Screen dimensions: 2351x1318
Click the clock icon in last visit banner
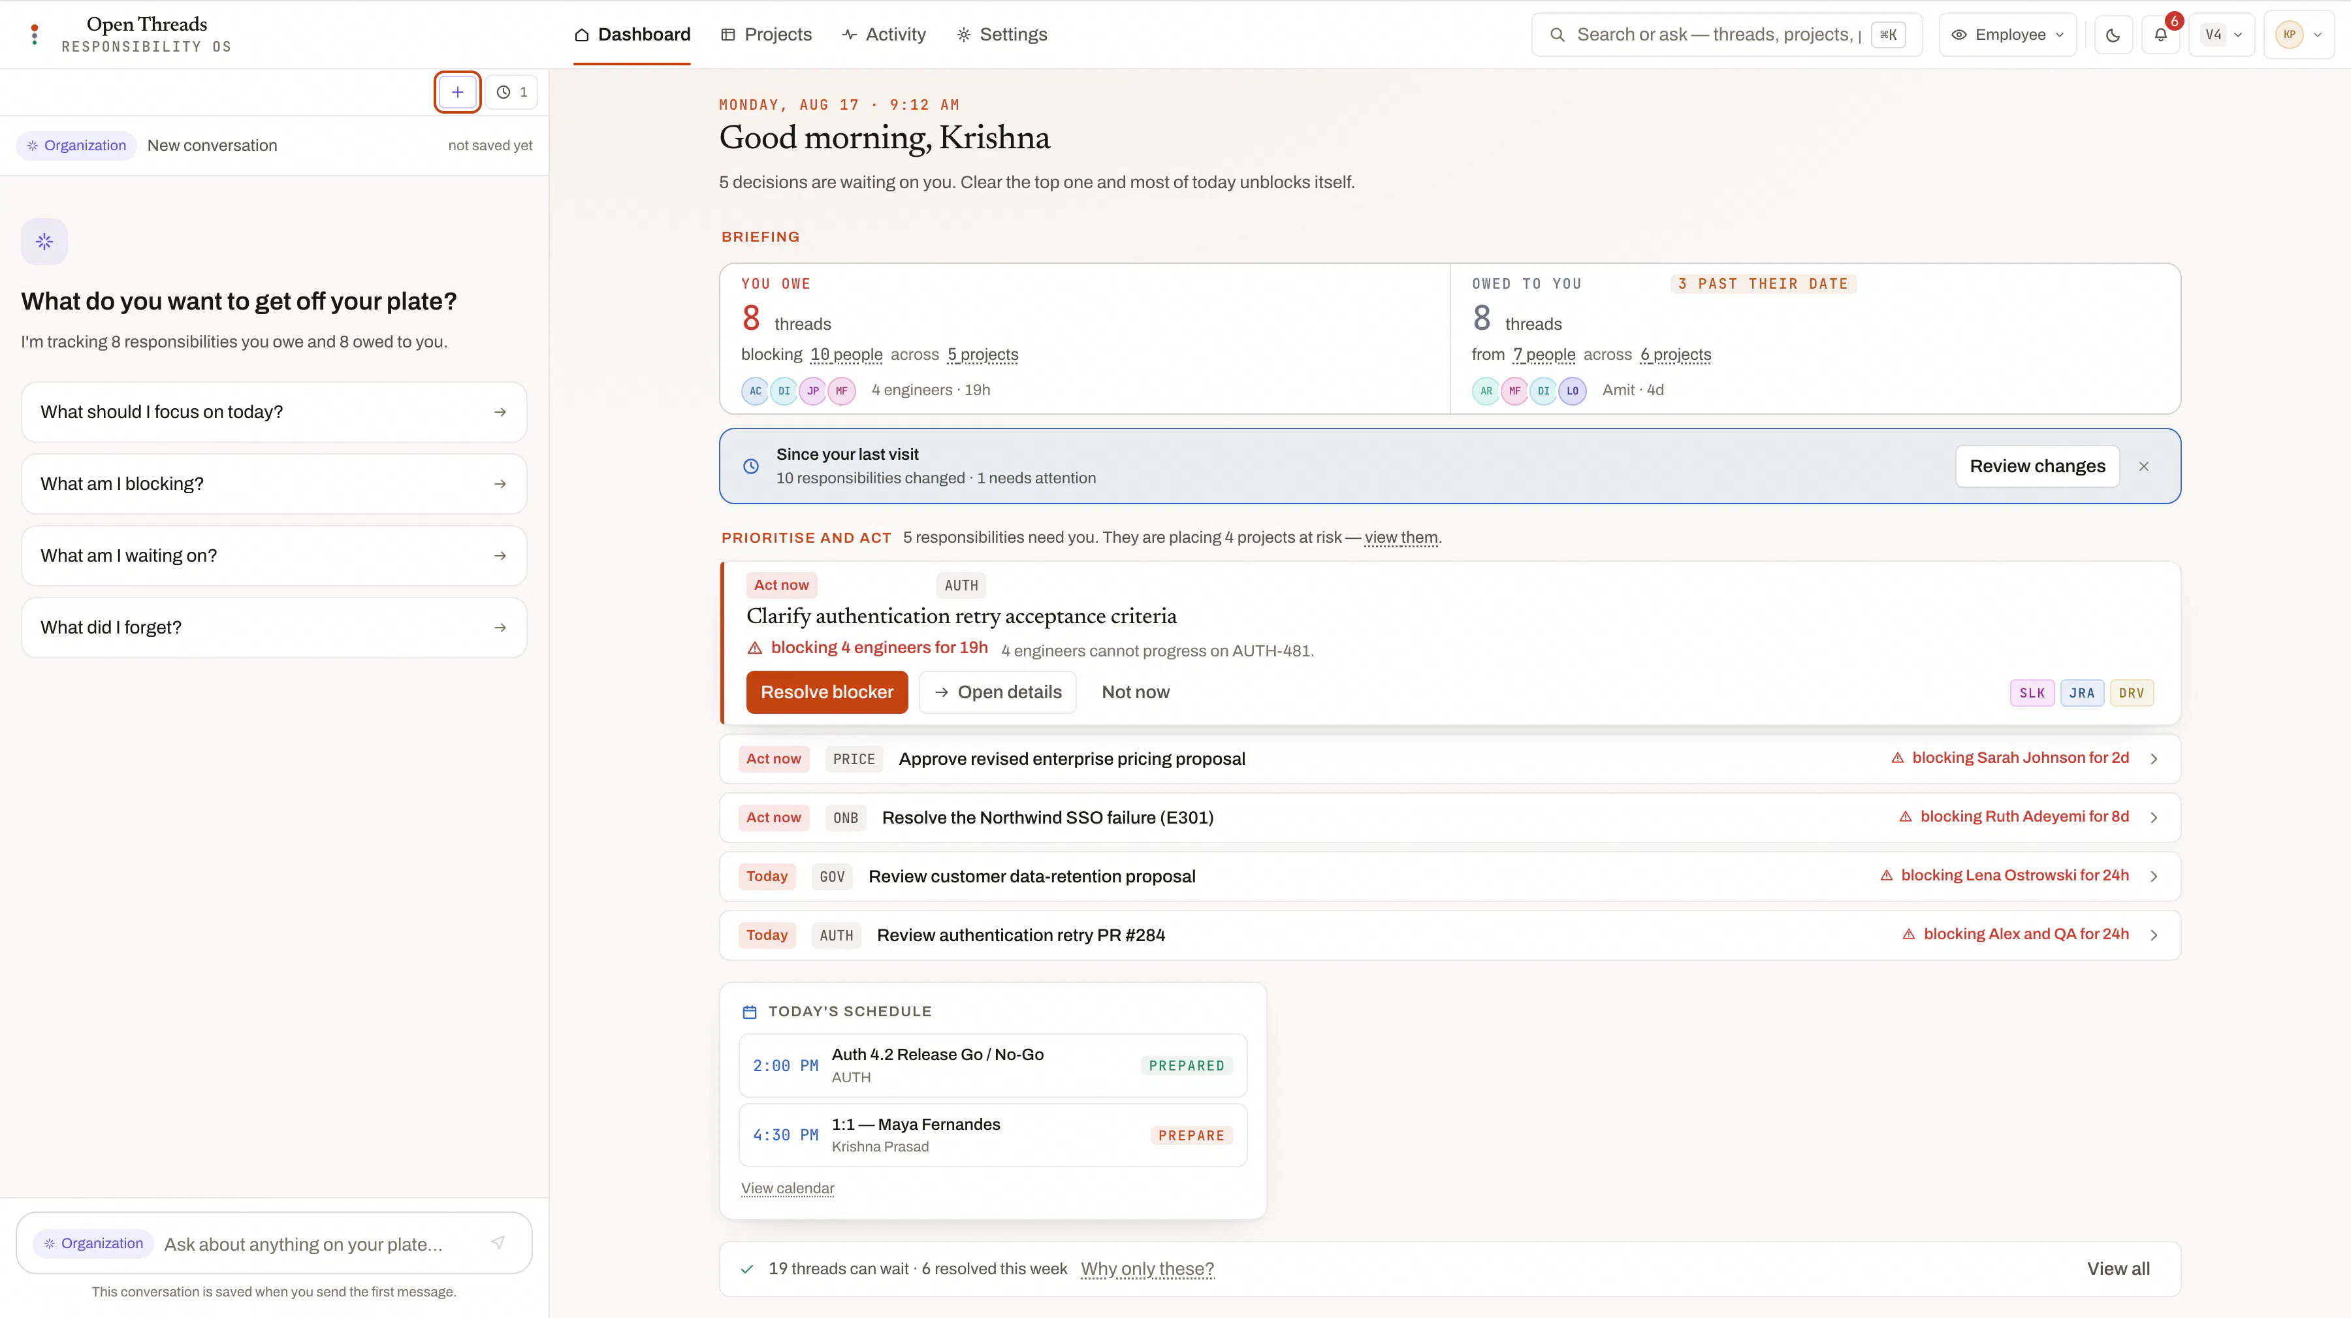pyautogui.click(x=751, y=466)
